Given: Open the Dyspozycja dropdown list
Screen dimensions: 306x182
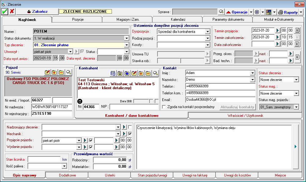Looking at the screenshot, I should 206,31.
